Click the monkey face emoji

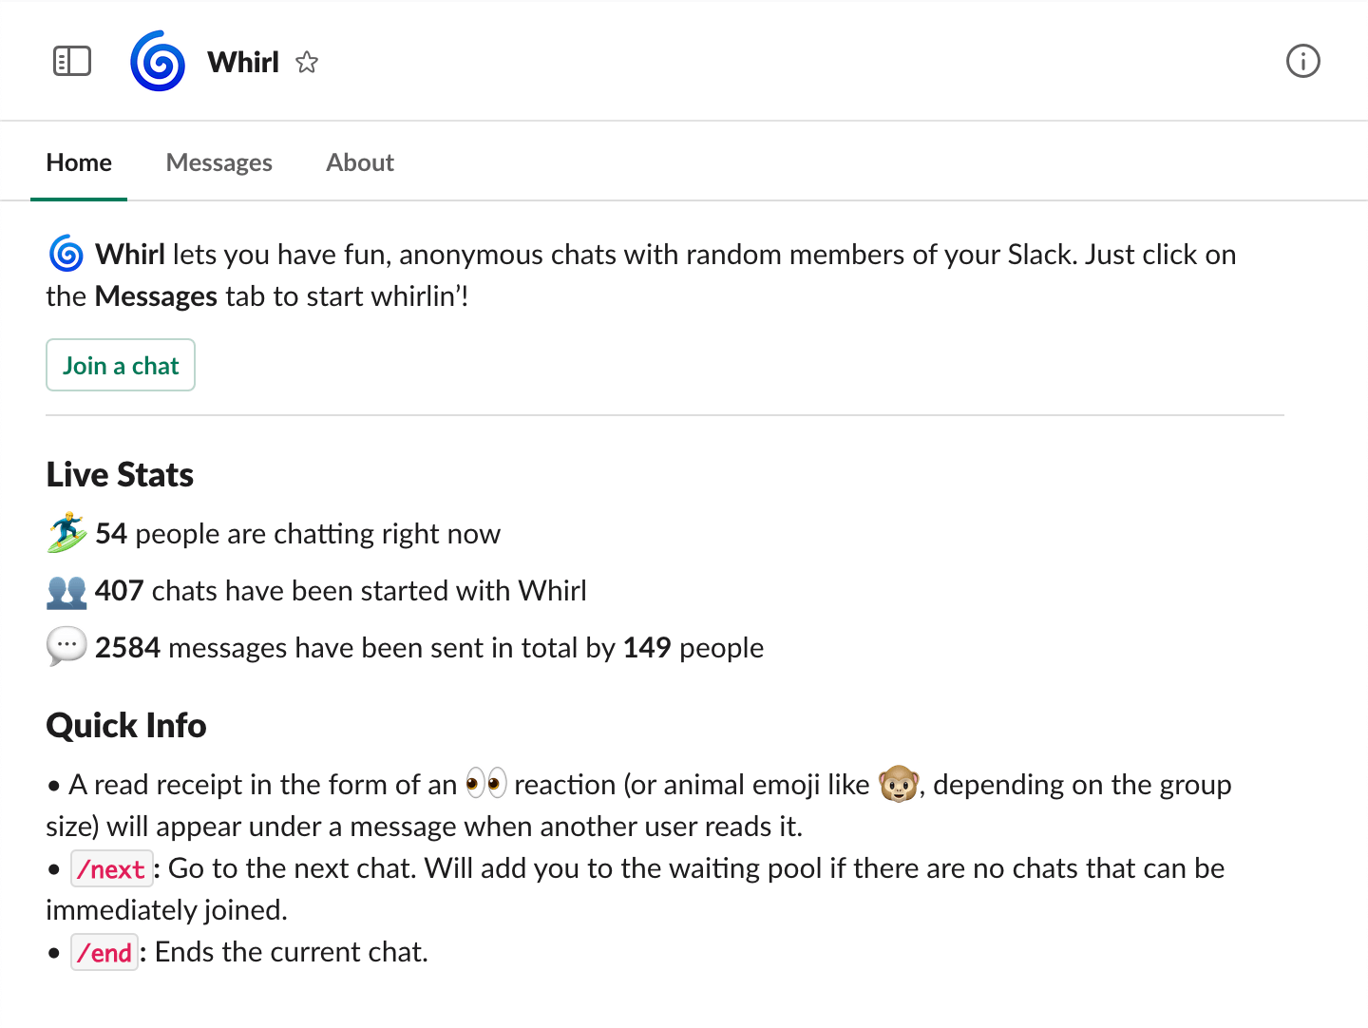point(898,784)
